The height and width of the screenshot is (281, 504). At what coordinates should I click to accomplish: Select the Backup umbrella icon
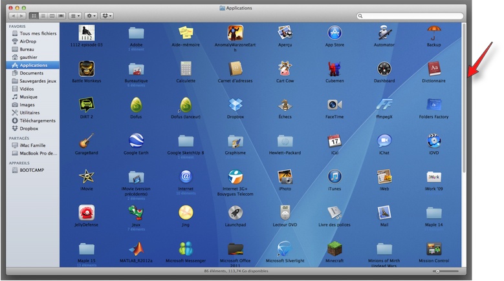(434, 33)
